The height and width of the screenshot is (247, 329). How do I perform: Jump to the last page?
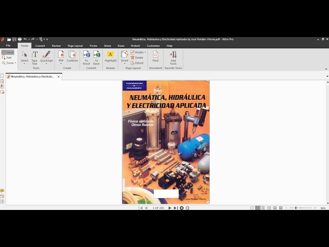point(175,208)
